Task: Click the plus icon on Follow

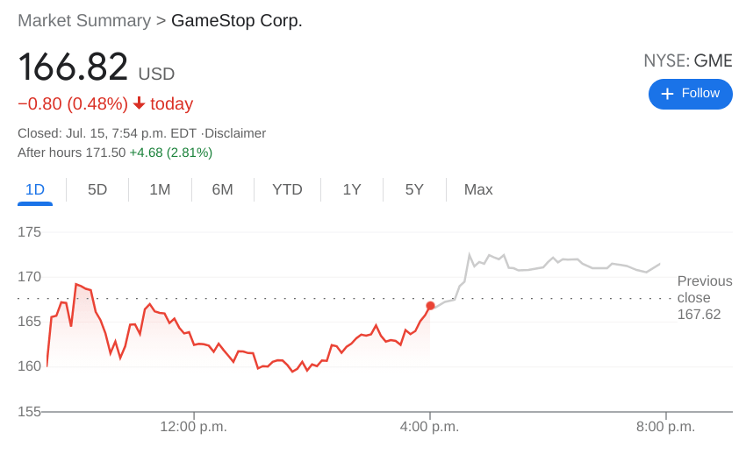Action: tap(667, 94)
